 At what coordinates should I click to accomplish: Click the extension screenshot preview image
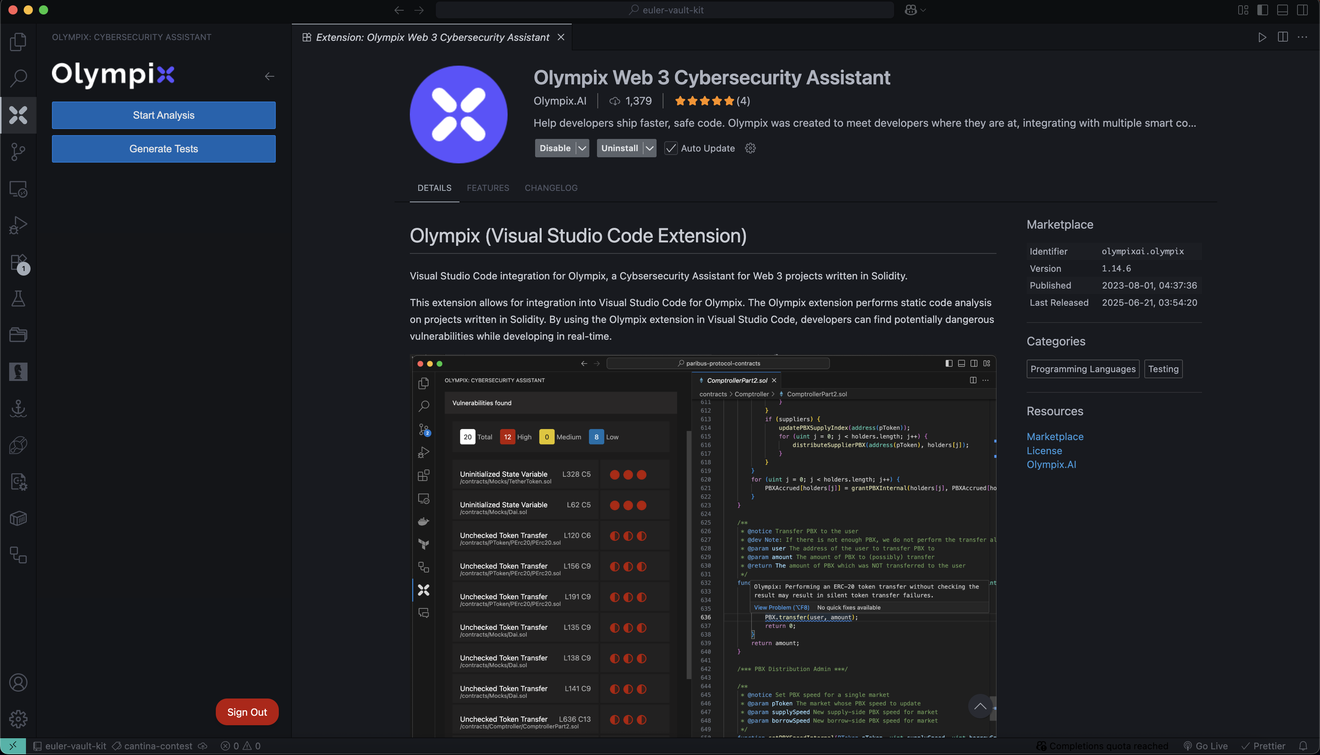pyautogui.click(x=703, y=545)
